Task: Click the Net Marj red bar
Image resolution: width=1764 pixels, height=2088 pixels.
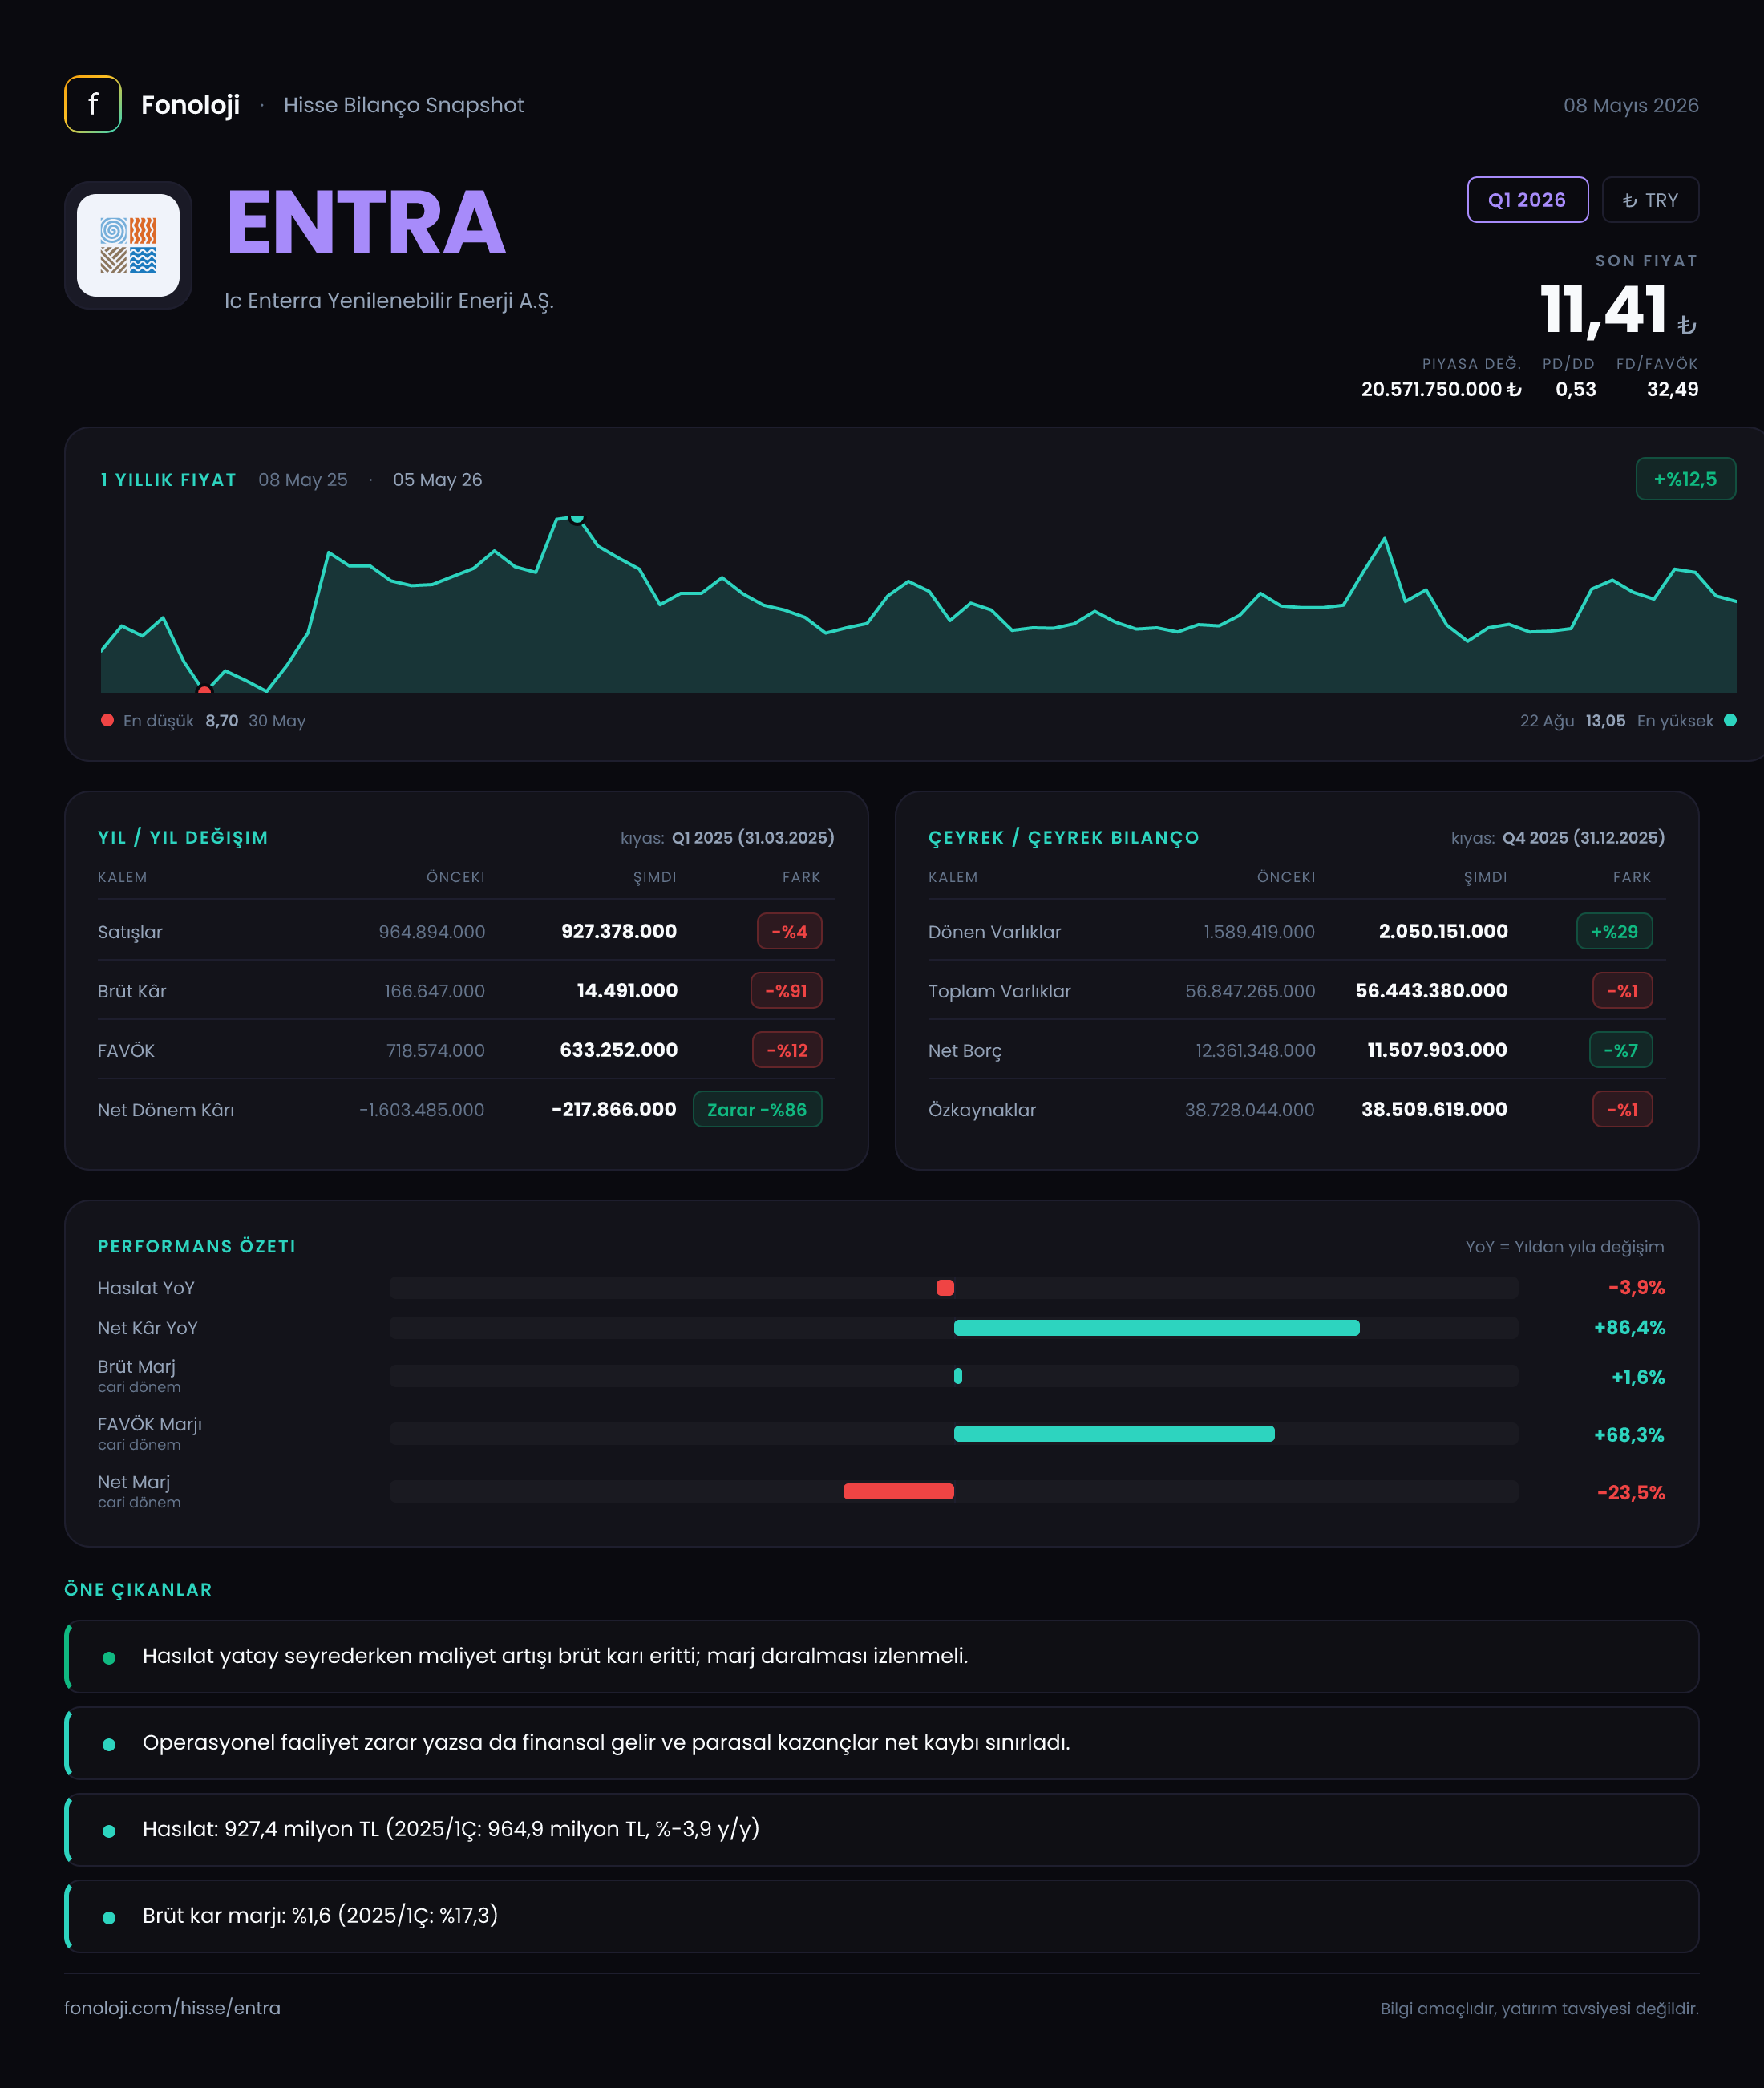Action: [x=898, y=1491]
